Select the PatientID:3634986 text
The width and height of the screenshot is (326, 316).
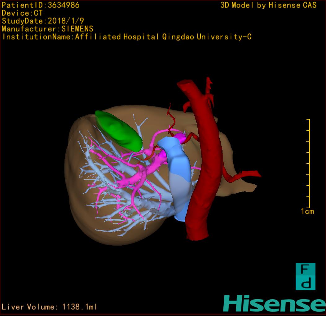(x=41, y=5)
